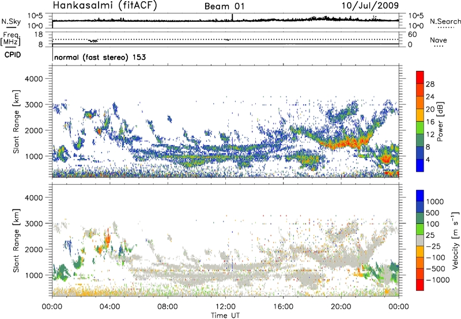This screenshot has height=319, width=461.
Task: Click the orange-red velocity patch near 04:00
Action: coord(108,238)
